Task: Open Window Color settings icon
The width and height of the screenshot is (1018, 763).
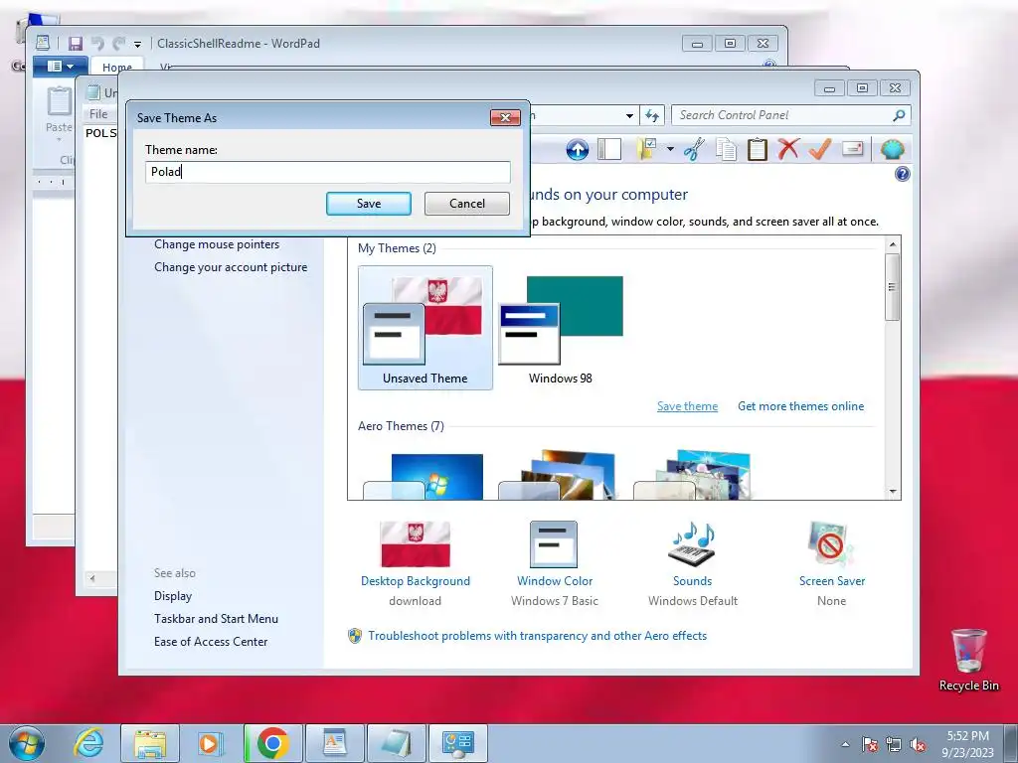Action: (554, 543)
